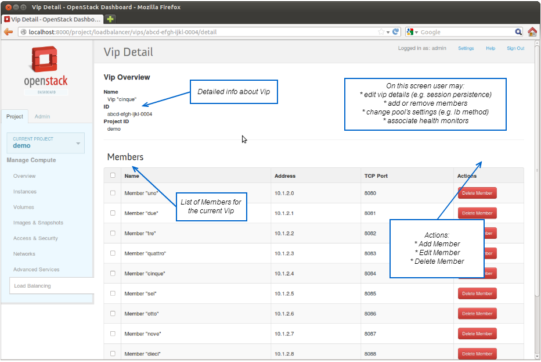
Task: Click the search magnifier icon in search box
Action: tap(518, 32)
